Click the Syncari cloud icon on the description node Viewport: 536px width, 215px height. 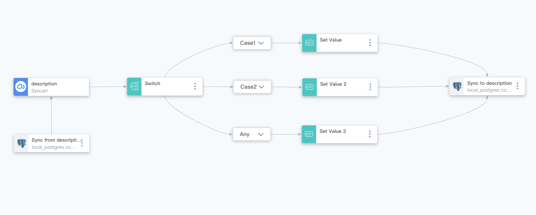pyautogui.click(x=21, y=87)
